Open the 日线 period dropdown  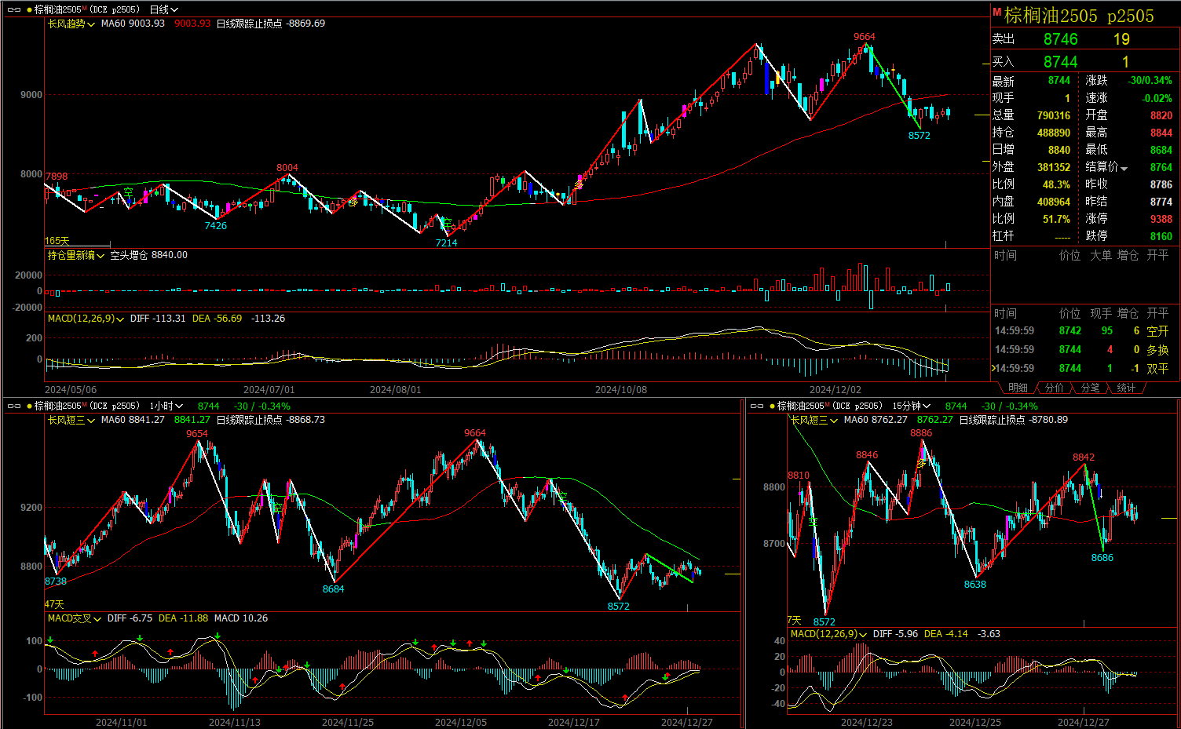pos(163,9)
